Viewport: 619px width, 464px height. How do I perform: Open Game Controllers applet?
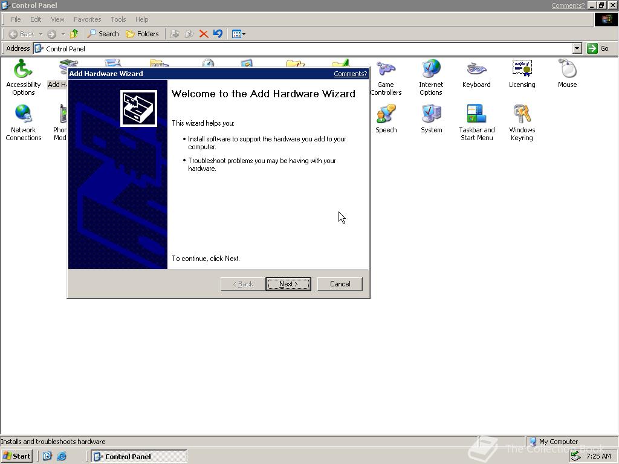[386, 77]
